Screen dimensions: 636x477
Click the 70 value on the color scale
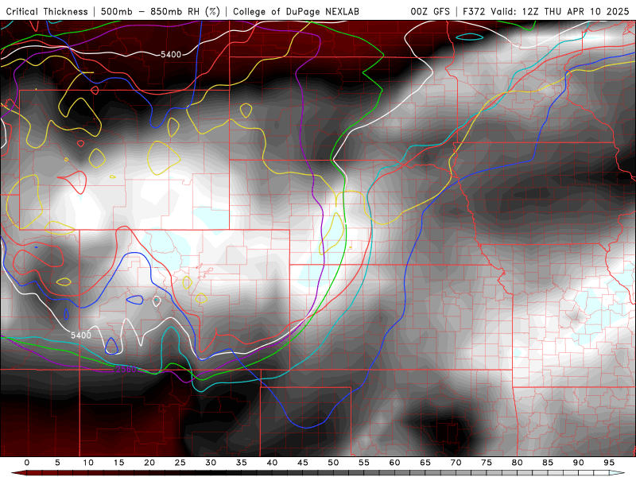click(x=456, y=463)
